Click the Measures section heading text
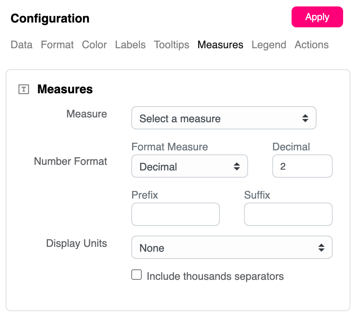 click(65, 89)
